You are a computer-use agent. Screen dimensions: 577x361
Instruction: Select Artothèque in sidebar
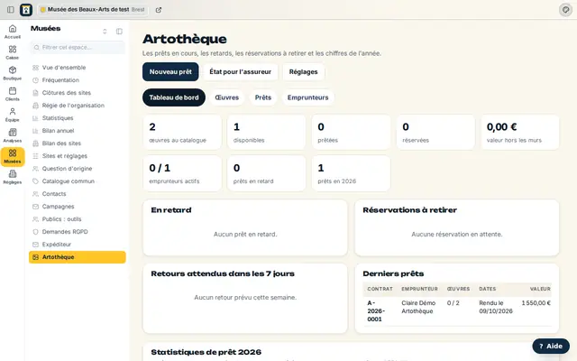tap(78, 257)
